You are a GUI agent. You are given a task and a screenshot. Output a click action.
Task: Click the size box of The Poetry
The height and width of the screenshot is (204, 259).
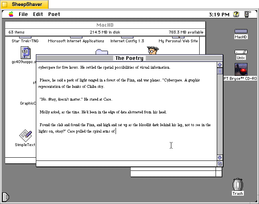[220, 164]
